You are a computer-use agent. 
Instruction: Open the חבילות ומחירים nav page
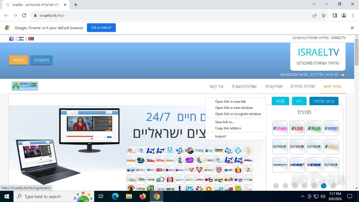303,86
